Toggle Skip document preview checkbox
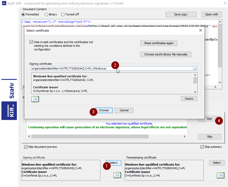The width and height of the screenshot is (228, 187). 26,147
